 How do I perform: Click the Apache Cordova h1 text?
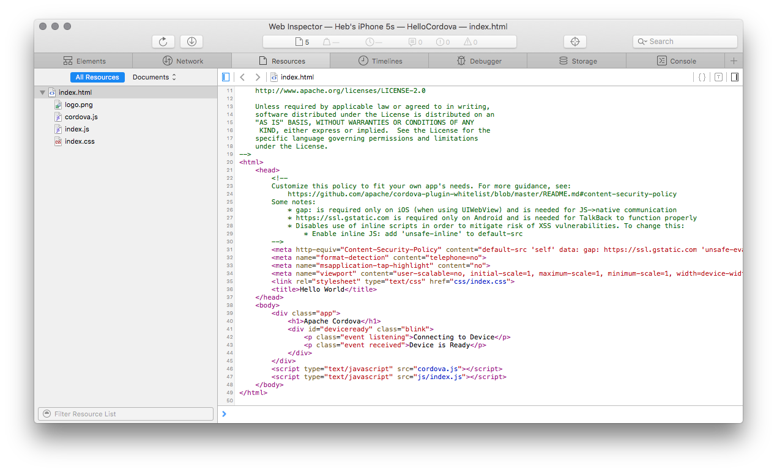tap(332, 321)
